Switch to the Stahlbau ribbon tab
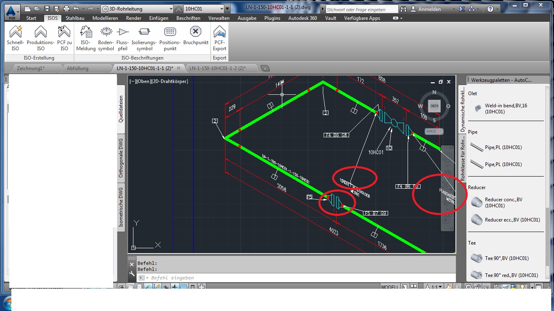The height and width of the screenshot is (311, 554). [75, 18]
